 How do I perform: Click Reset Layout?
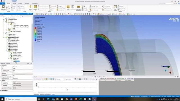(121, 10)
